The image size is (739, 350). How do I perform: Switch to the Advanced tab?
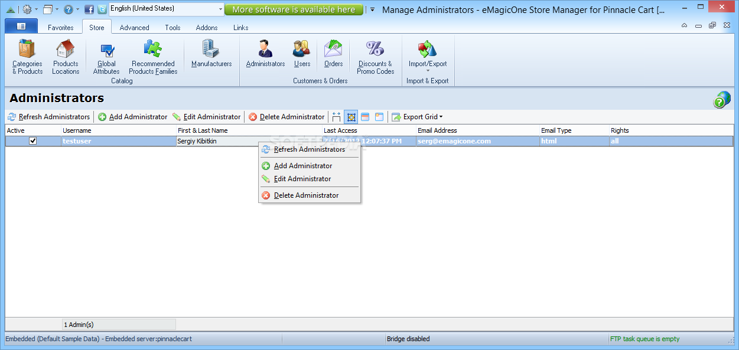(x=134, y=28)
